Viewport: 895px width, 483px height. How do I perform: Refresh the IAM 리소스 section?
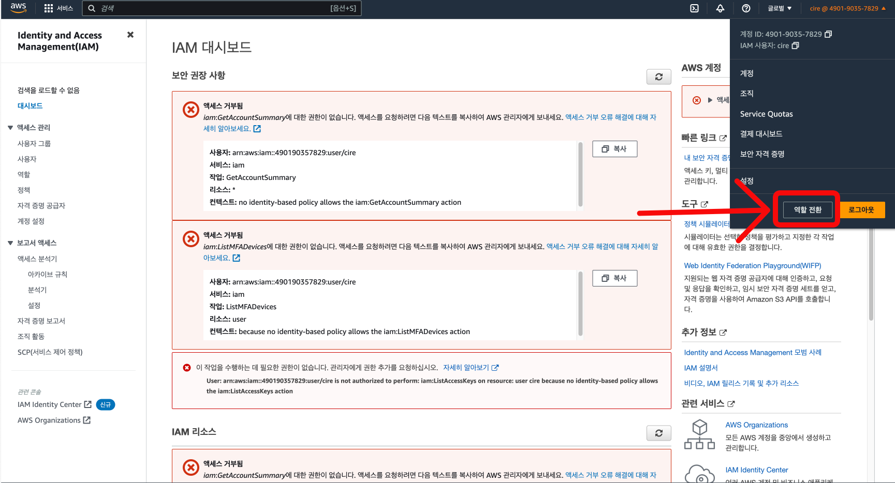(x=659, y=433)
